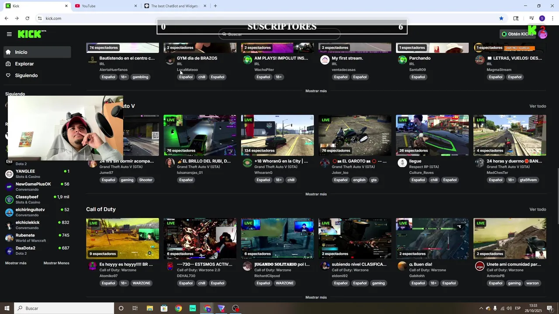This screenshot has width=559, height=314.
Task: Select gta5fivem tag under MadChesTer
Action: pyautogui.click(x=528, y=180)
